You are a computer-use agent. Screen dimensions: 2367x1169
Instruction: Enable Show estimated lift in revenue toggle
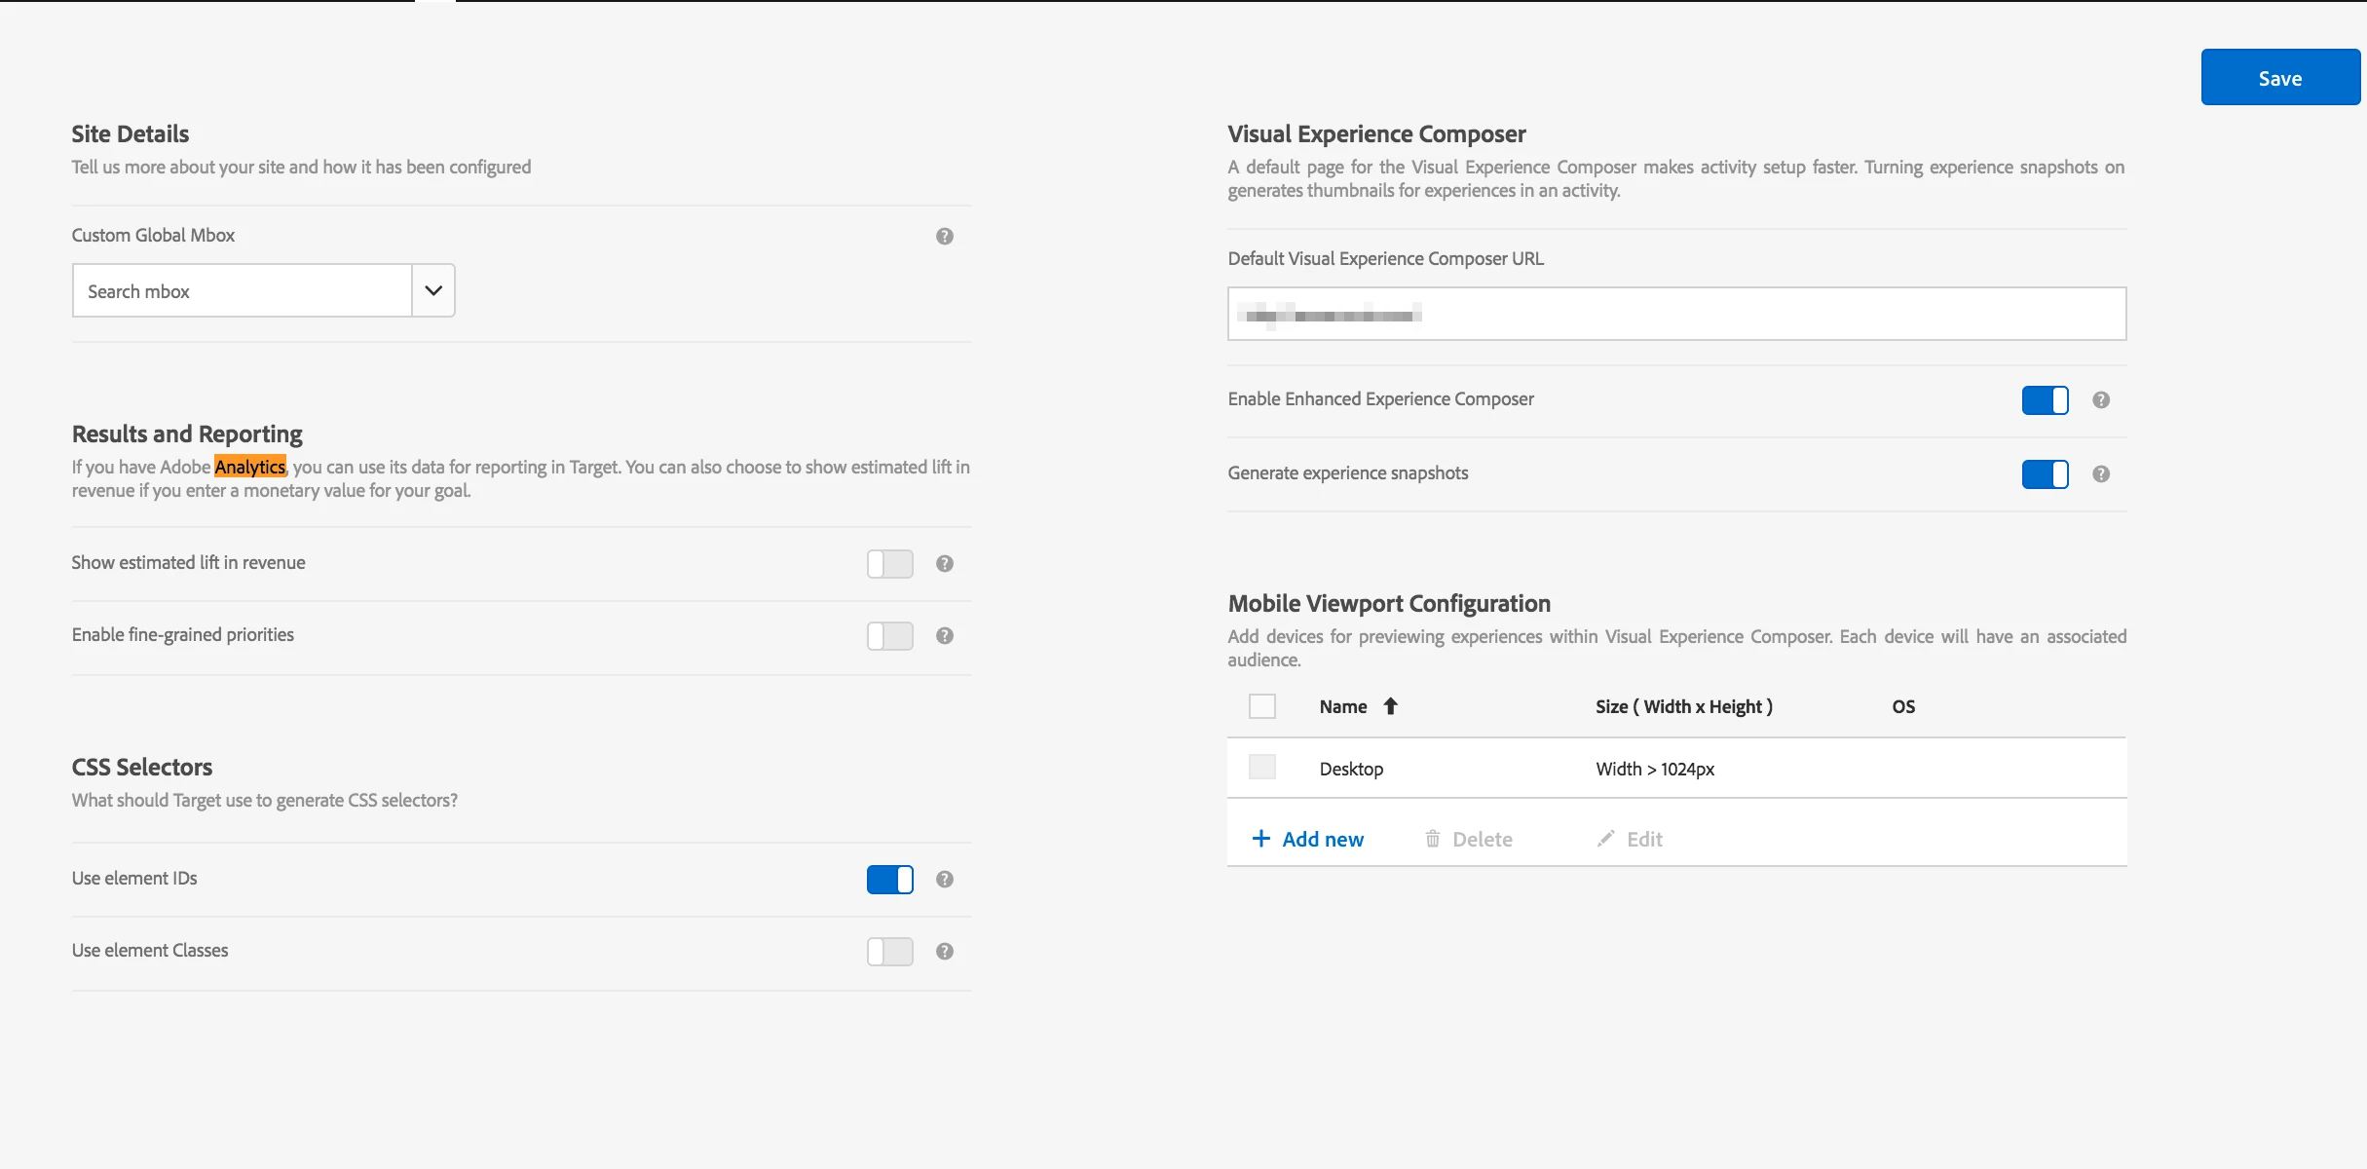click(889, 563)
